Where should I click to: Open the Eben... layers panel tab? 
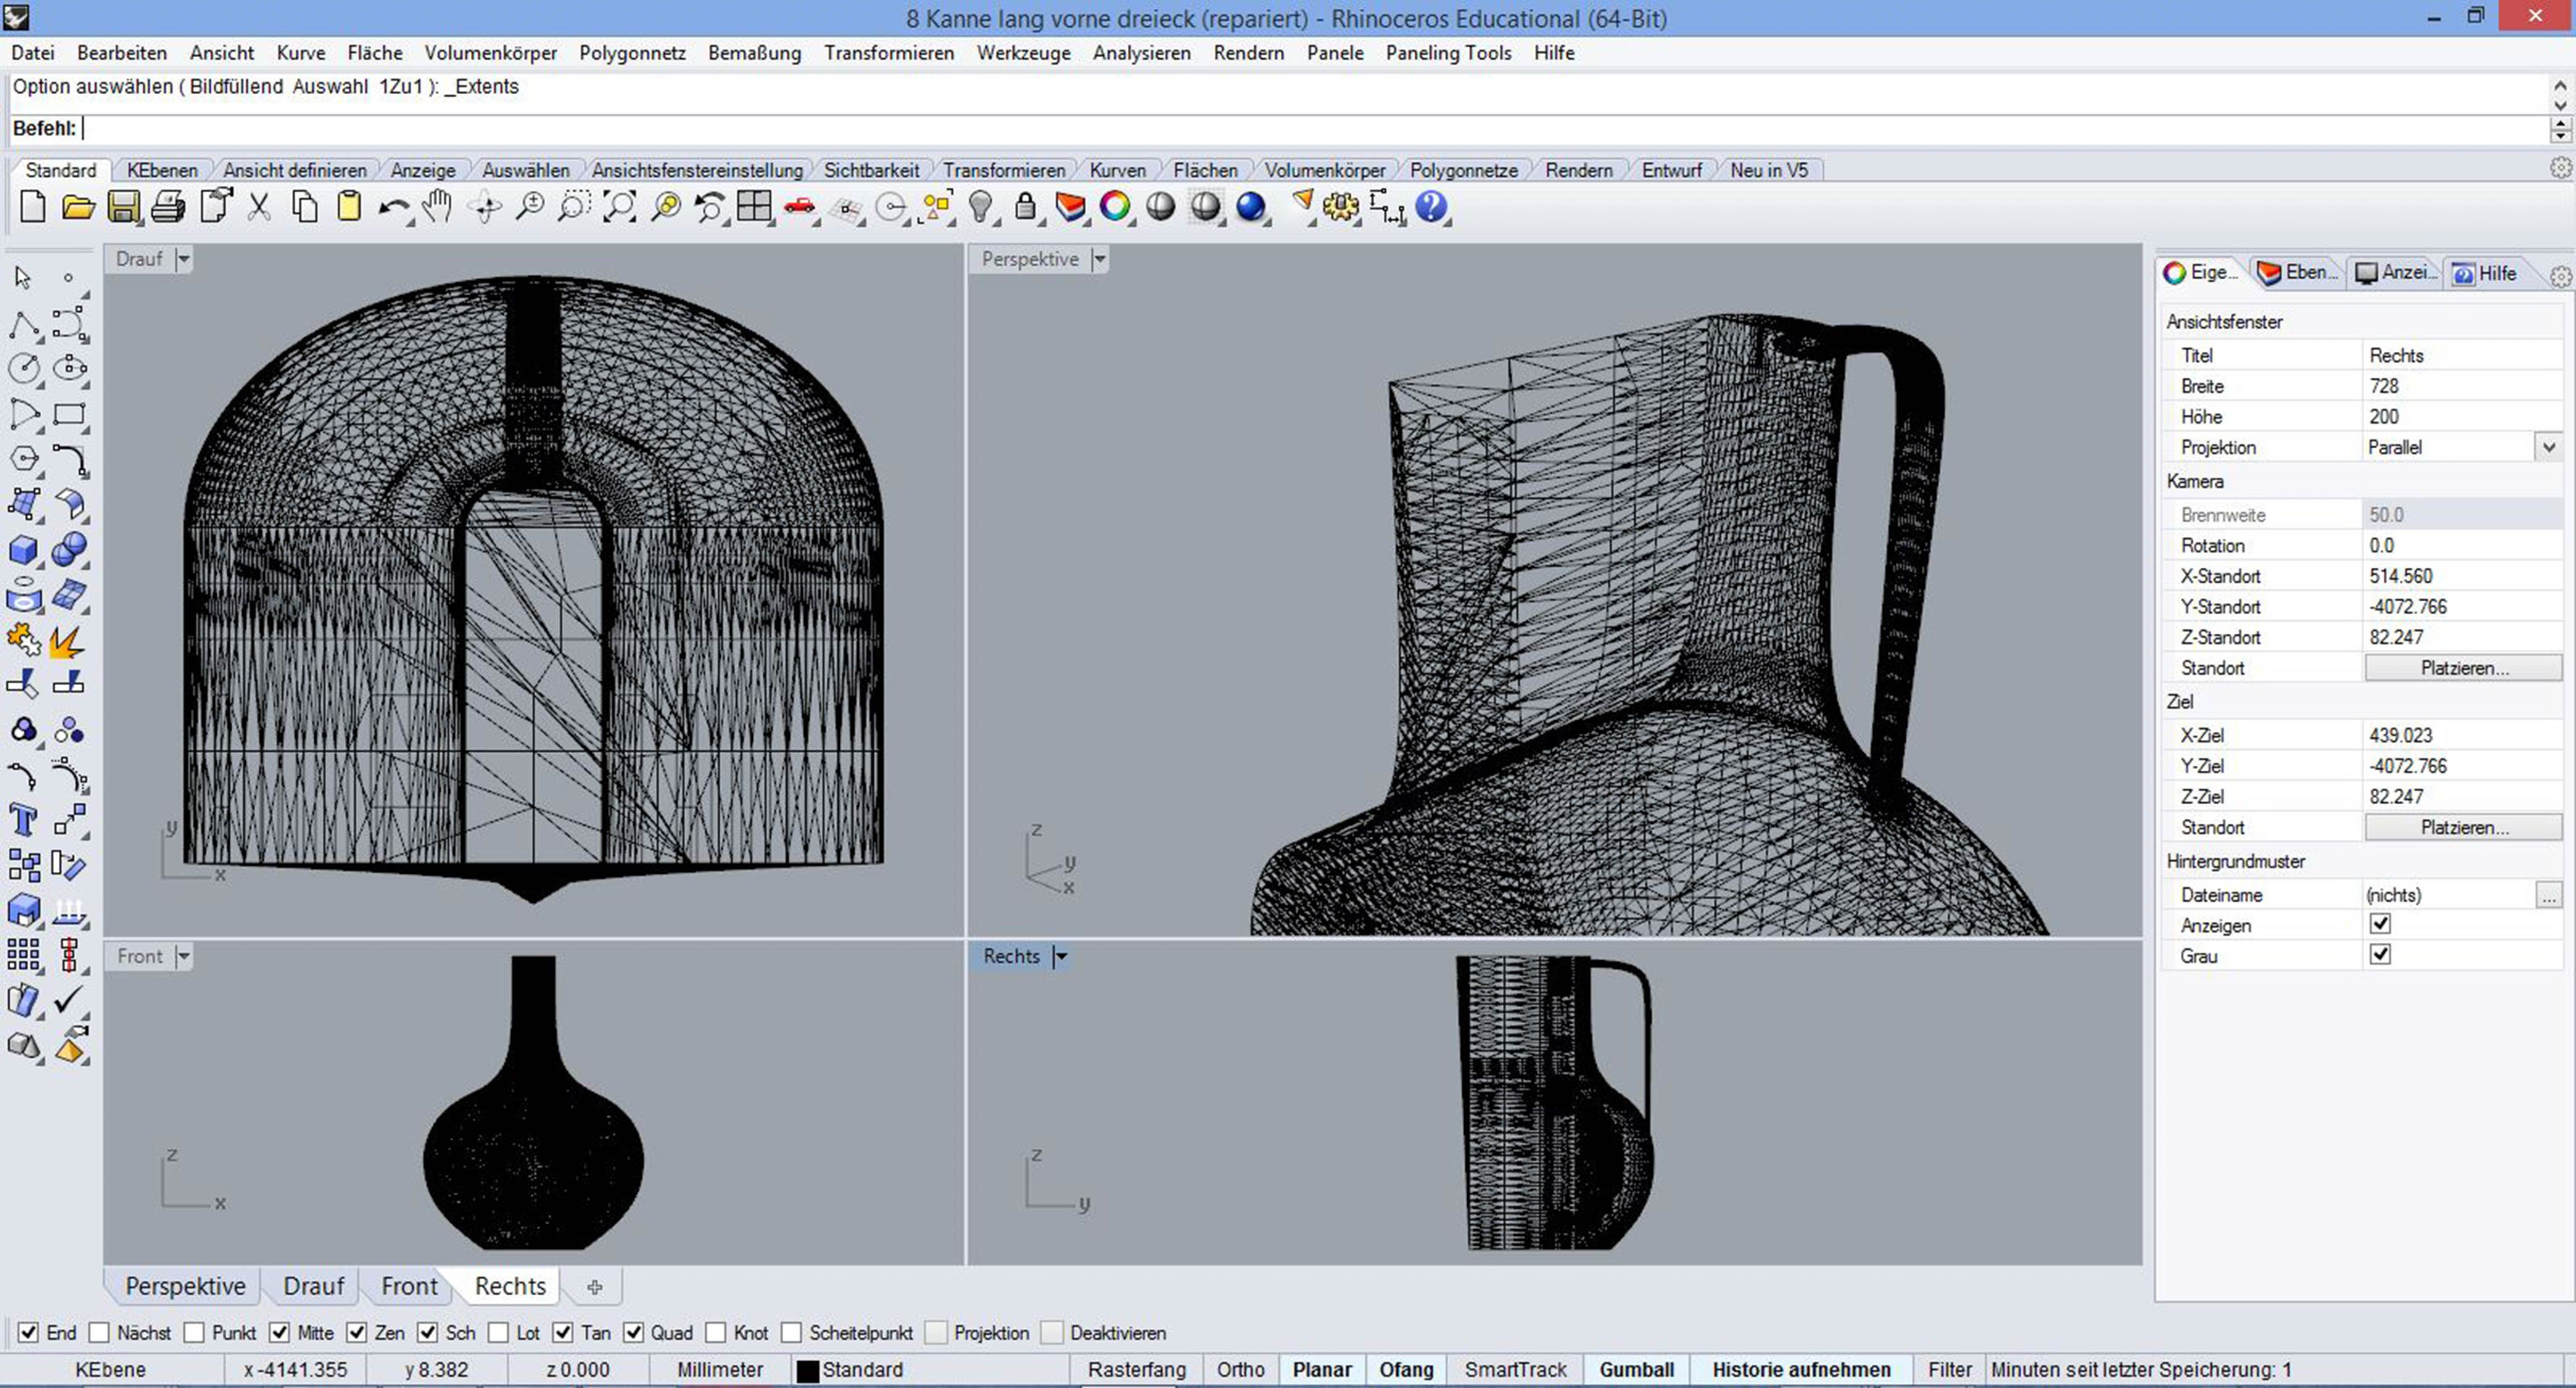(2299, 273)
